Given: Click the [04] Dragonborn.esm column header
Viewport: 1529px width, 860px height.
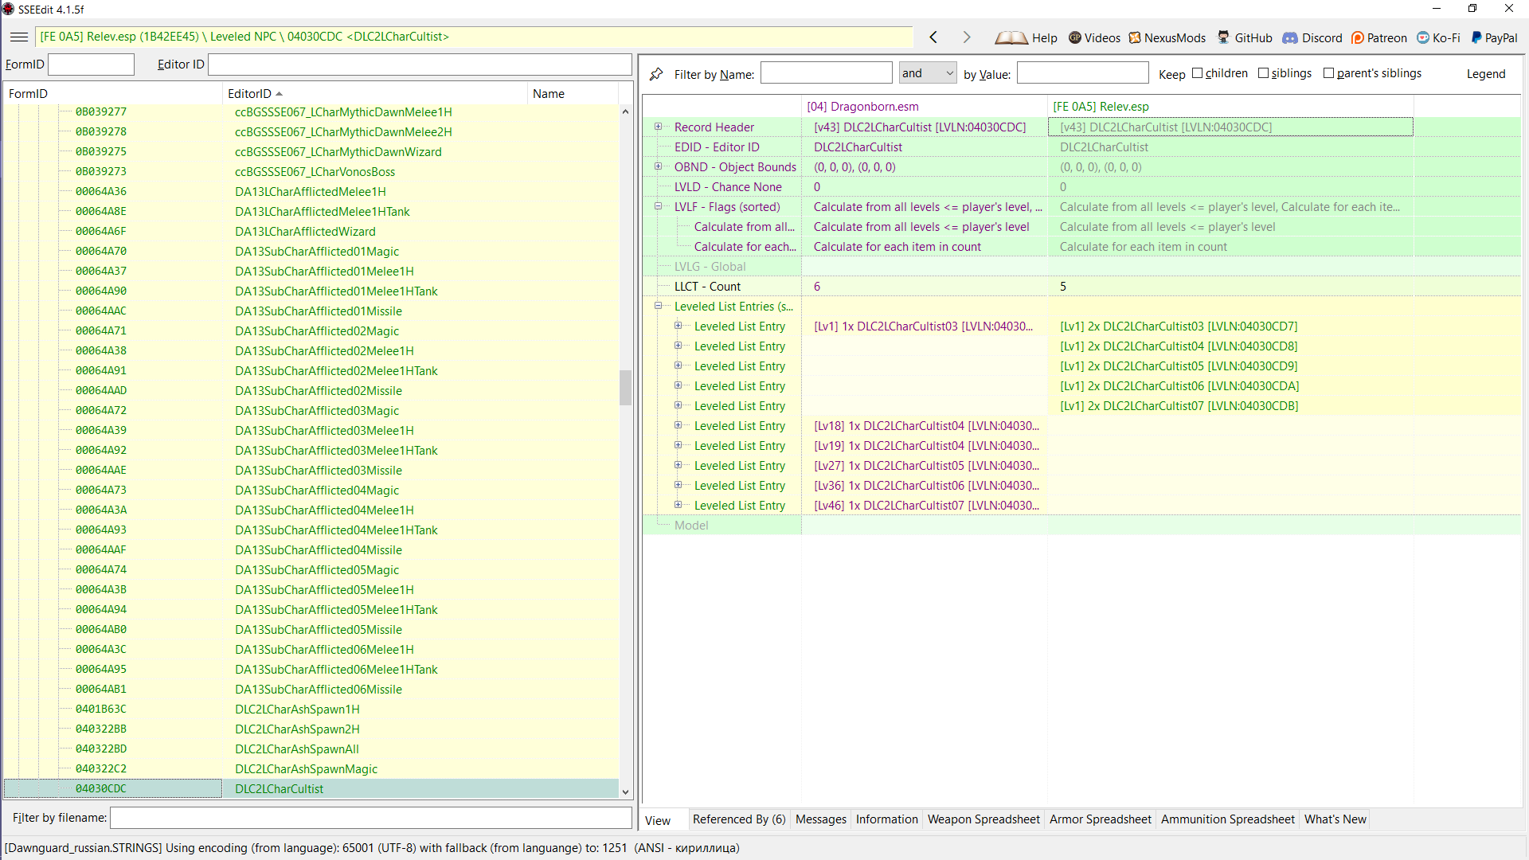Looking at the screenshot, I should coord(924,107).
